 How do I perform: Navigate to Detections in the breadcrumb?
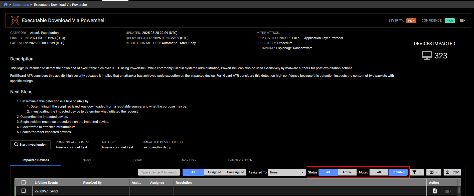[21, 5]
